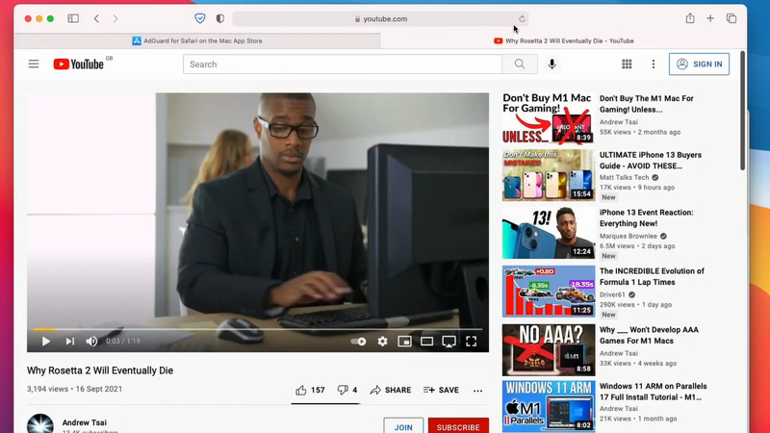This screenshot has height=433, width=770.
Task: Open YouTube hamburger guide menu
Action: point(34,64)
